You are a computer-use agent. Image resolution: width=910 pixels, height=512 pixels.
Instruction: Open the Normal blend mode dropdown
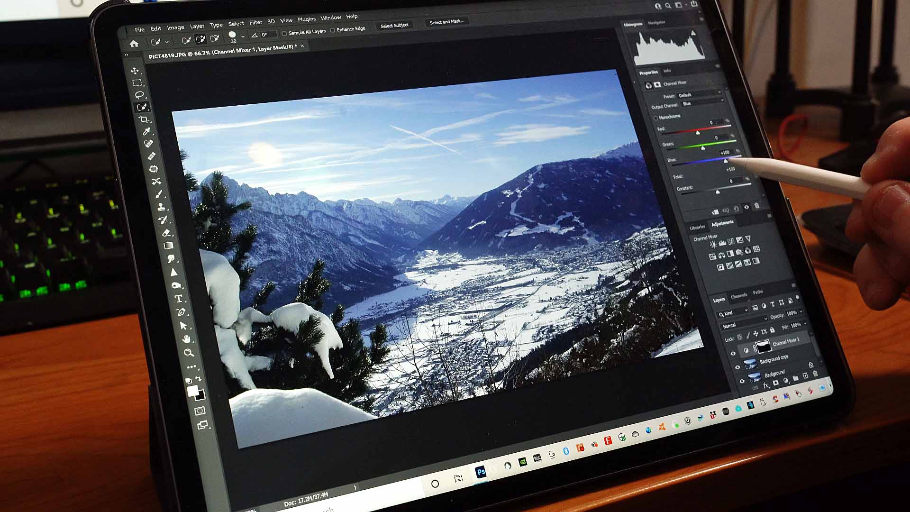point(730,325)
